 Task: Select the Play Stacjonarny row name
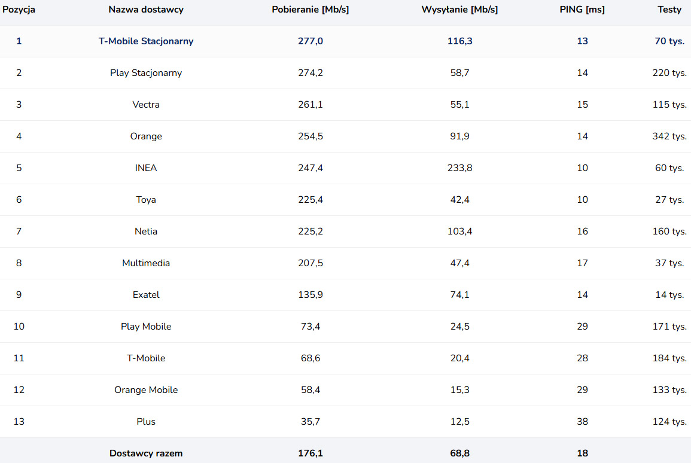pyautogui.click(x=146, y=73)
